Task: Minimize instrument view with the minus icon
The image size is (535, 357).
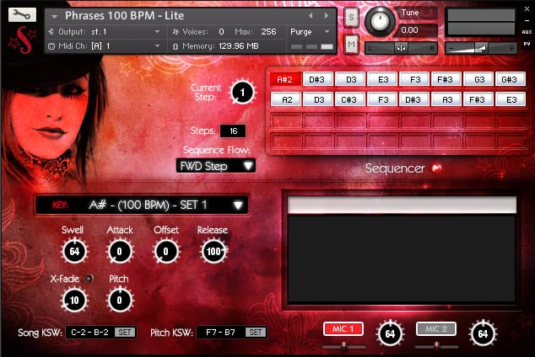Action: coord(527,21)
